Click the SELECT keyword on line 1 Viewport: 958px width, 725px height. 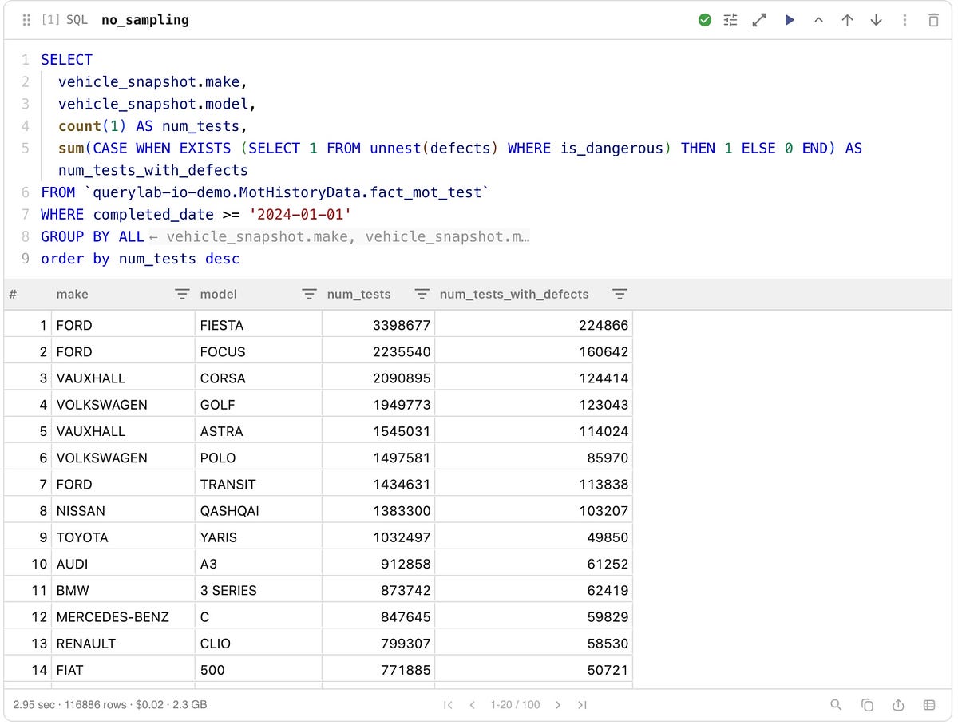[x=66, y=60]
